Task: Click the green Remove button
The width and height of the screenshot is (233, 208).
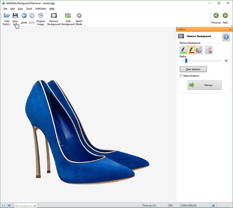Action: pyautogui.click(x=204, y=85)
